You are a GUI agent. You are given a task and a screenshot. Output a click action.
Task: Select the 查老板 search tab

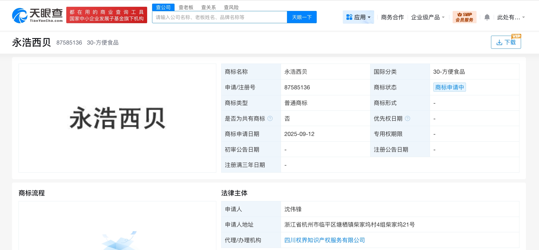click(x=186, y=7)
